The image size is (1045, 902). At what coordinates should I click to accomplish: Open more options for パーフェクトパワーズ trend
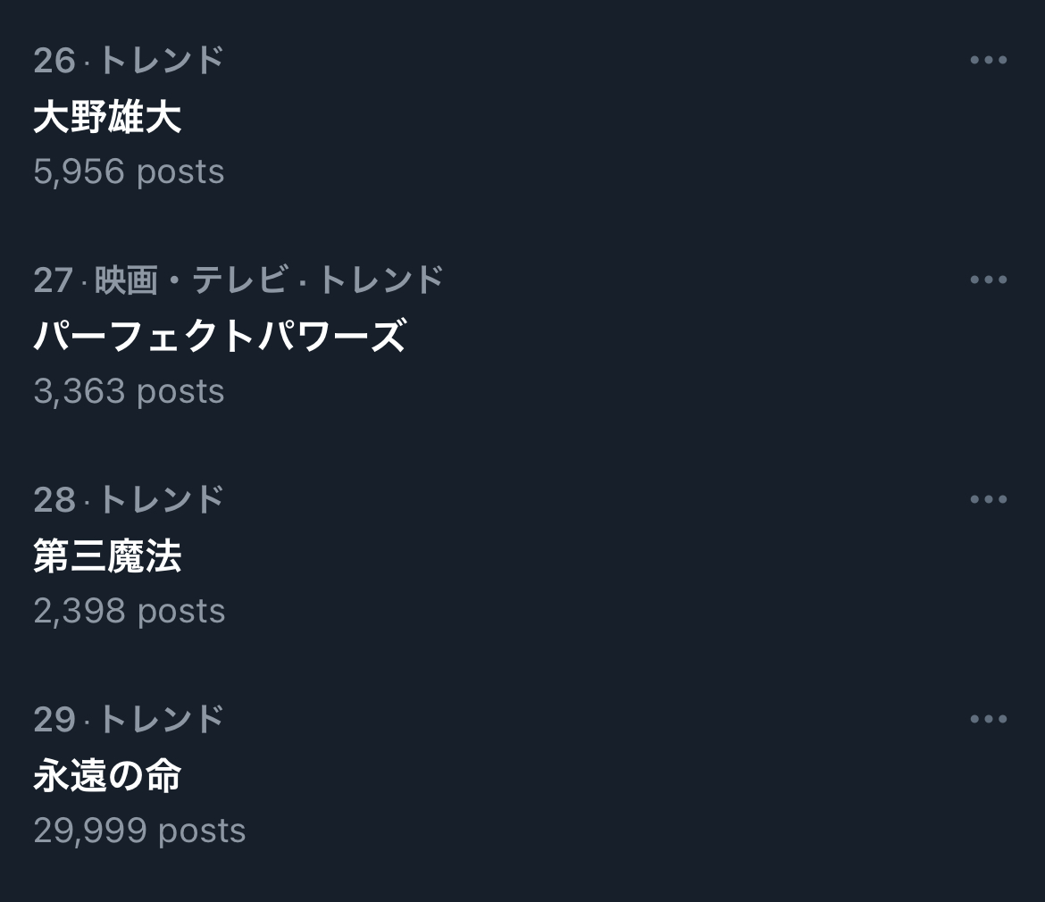988,280
